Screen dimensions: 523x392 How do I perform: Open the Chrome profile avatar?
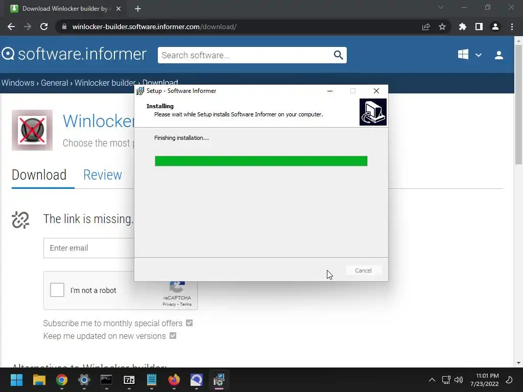point(495,27)
